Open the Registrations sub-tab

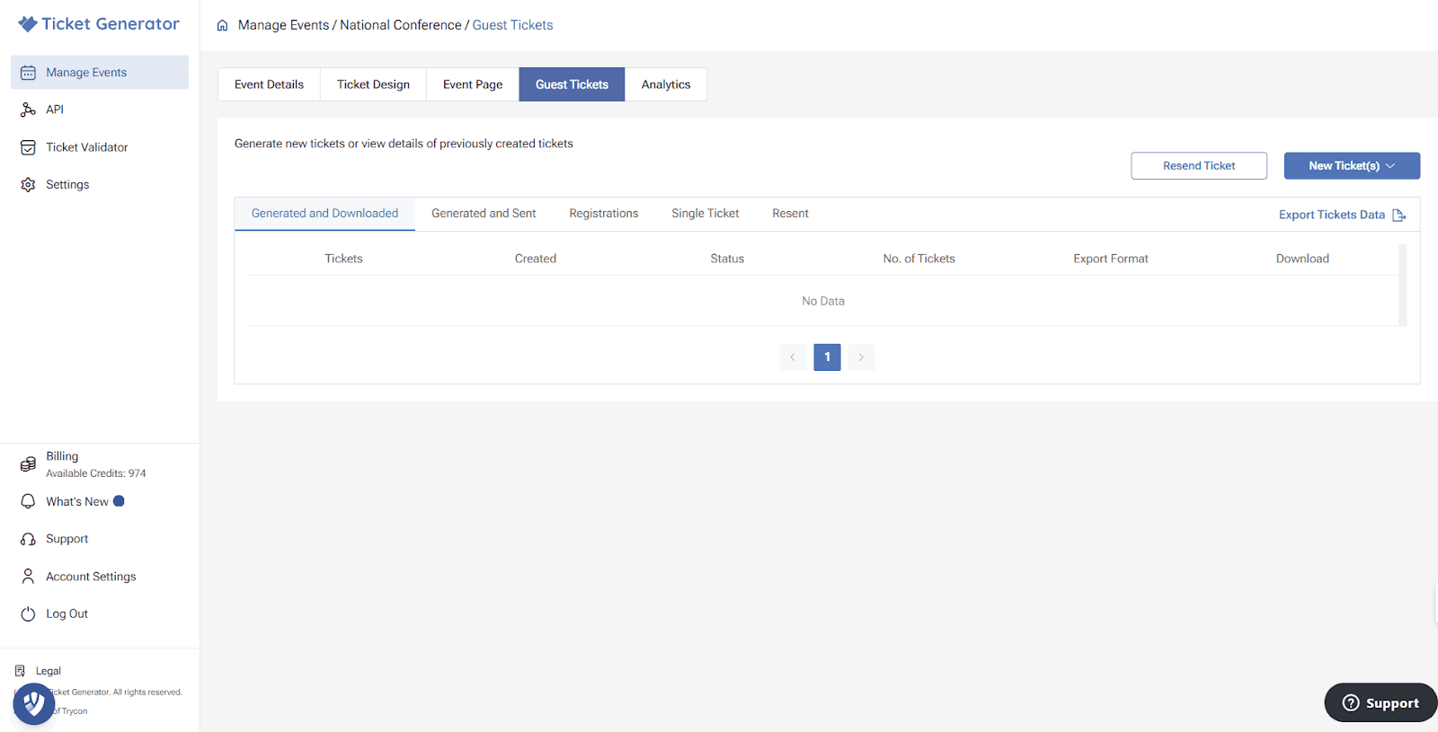click(x=604, y=214)
